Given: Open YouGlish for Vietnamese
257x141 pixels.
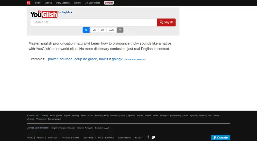Looking at the screenshot, I should [41, 119].
